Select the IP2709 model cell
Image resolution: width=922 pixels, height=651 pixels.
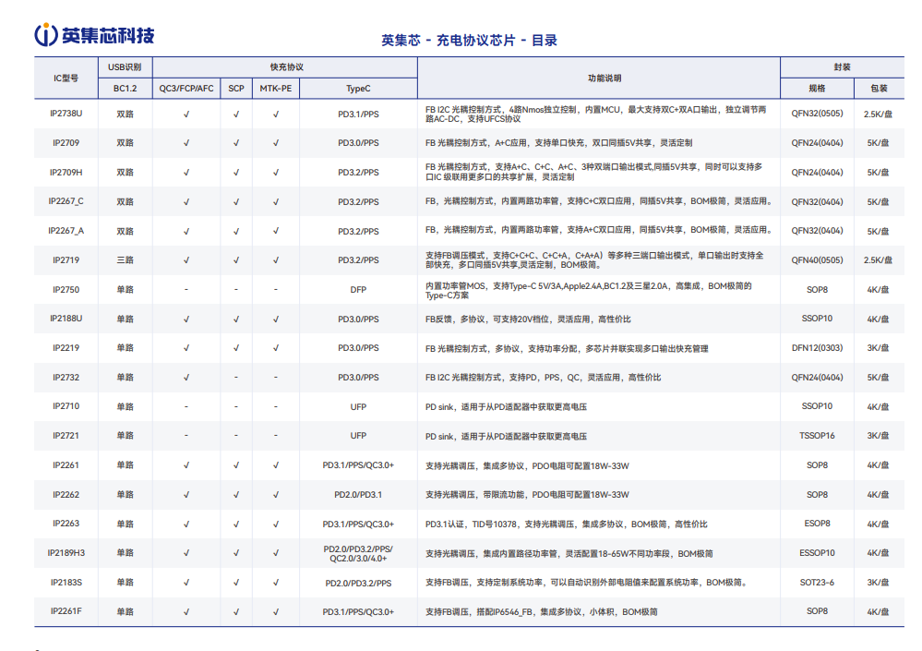(x=66, y=143)
